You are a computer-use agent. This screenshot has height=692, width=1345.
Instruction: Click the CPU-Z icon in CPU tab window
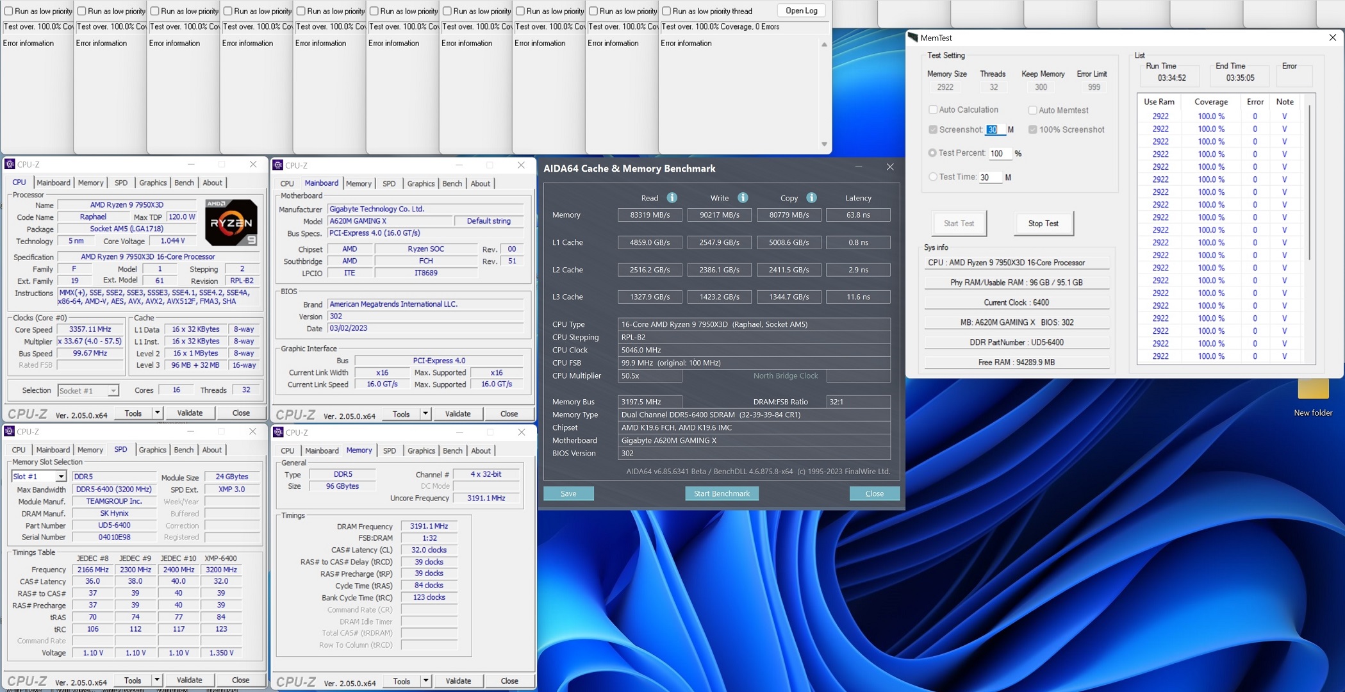10,165
